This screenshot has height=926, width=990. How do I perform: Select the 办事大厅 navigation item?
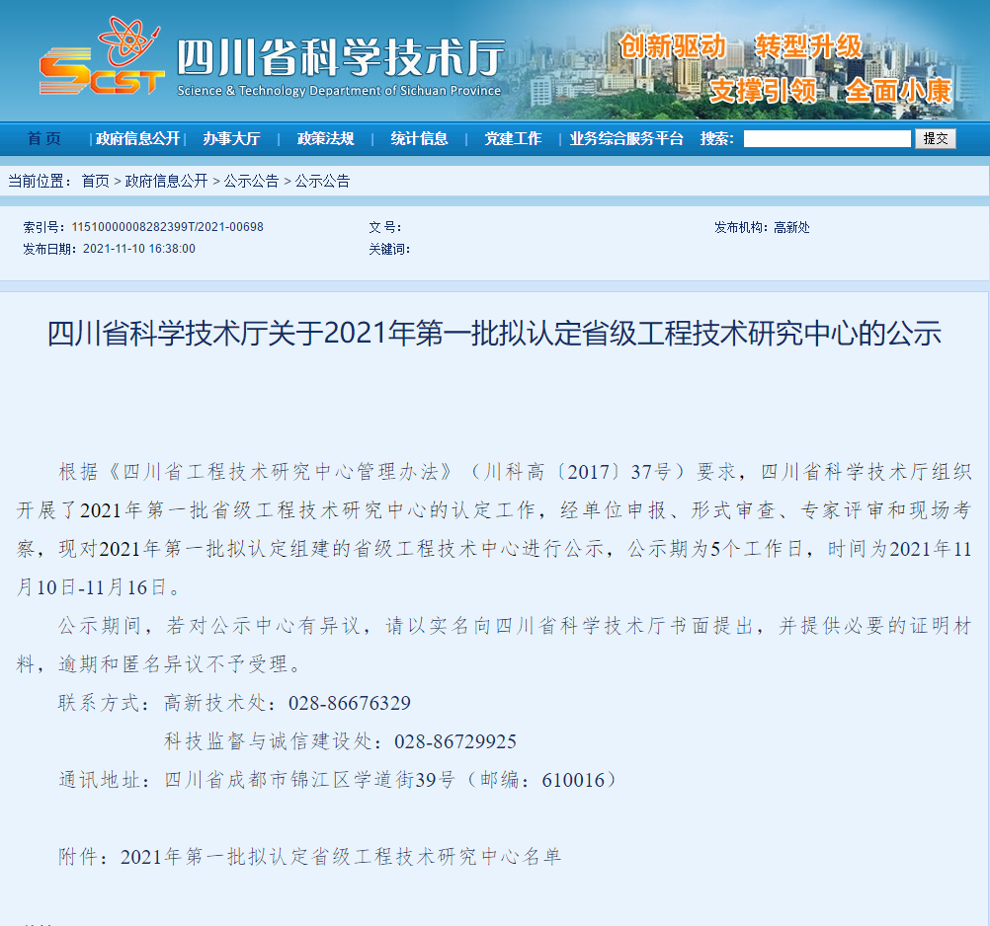coord(232,138)
